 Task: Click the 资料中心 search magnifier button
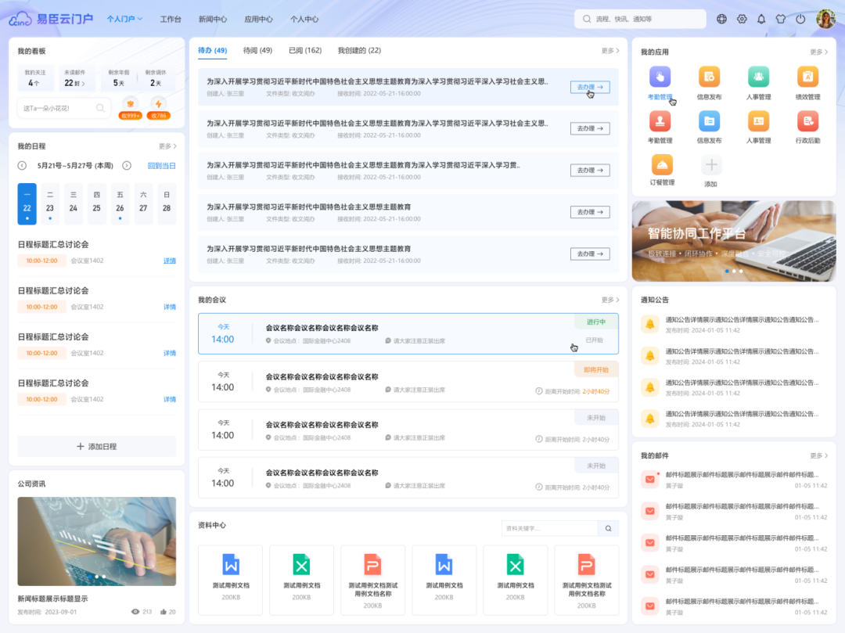coord(608,528)
